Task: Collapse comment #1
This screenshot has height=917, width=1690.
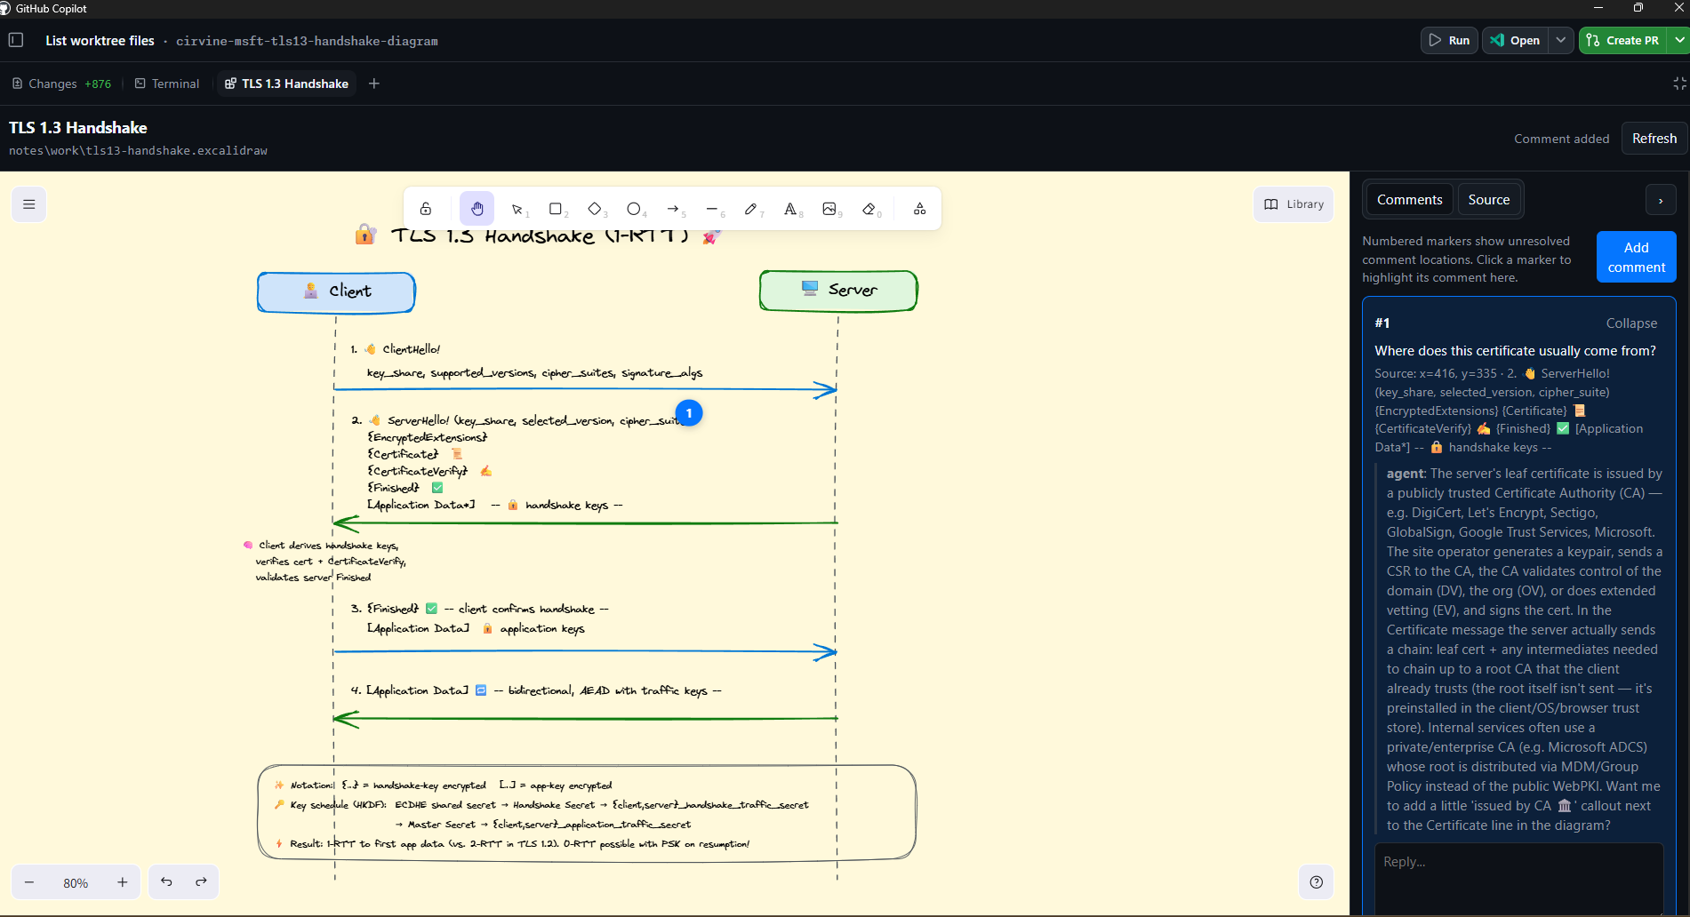Action: (x=1631, y=323)
